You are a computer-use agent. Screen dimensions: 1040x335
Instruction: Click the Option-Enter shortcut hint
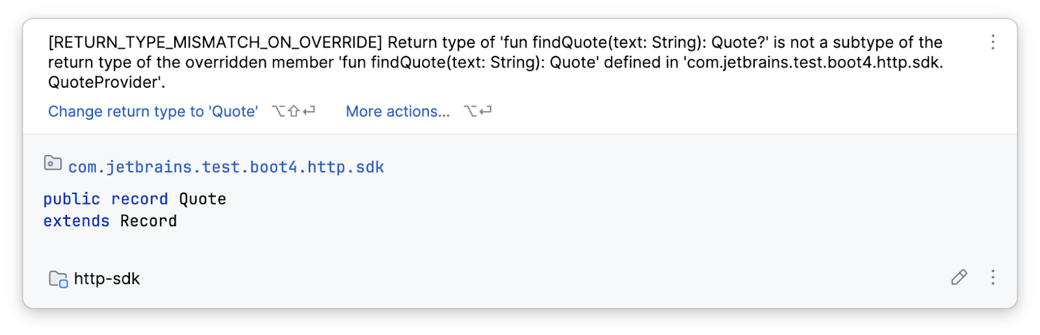pos(478,112)
